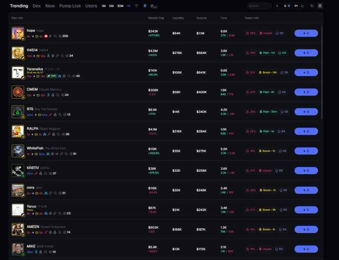This screenshot has width=339, height=260.
Task: Click the search input field
Action: point(260,6)
